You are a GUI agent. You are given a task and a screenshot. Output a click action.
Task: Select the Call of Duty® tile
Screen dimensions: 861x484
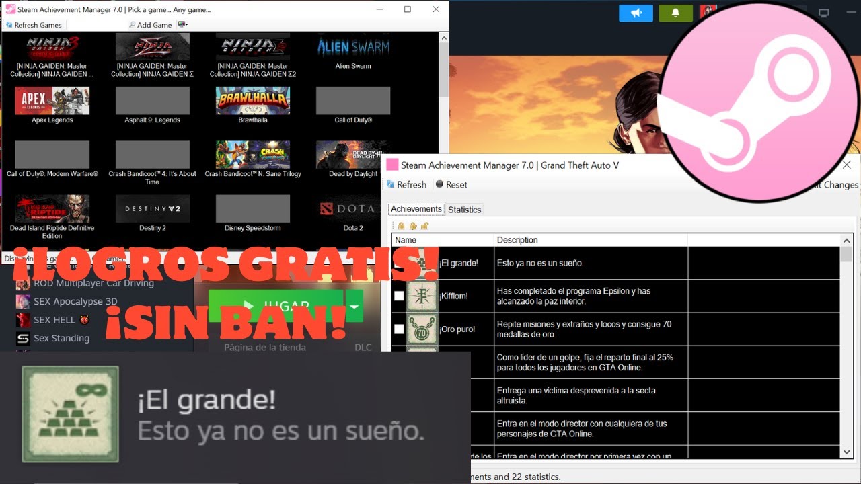(353, 101)
